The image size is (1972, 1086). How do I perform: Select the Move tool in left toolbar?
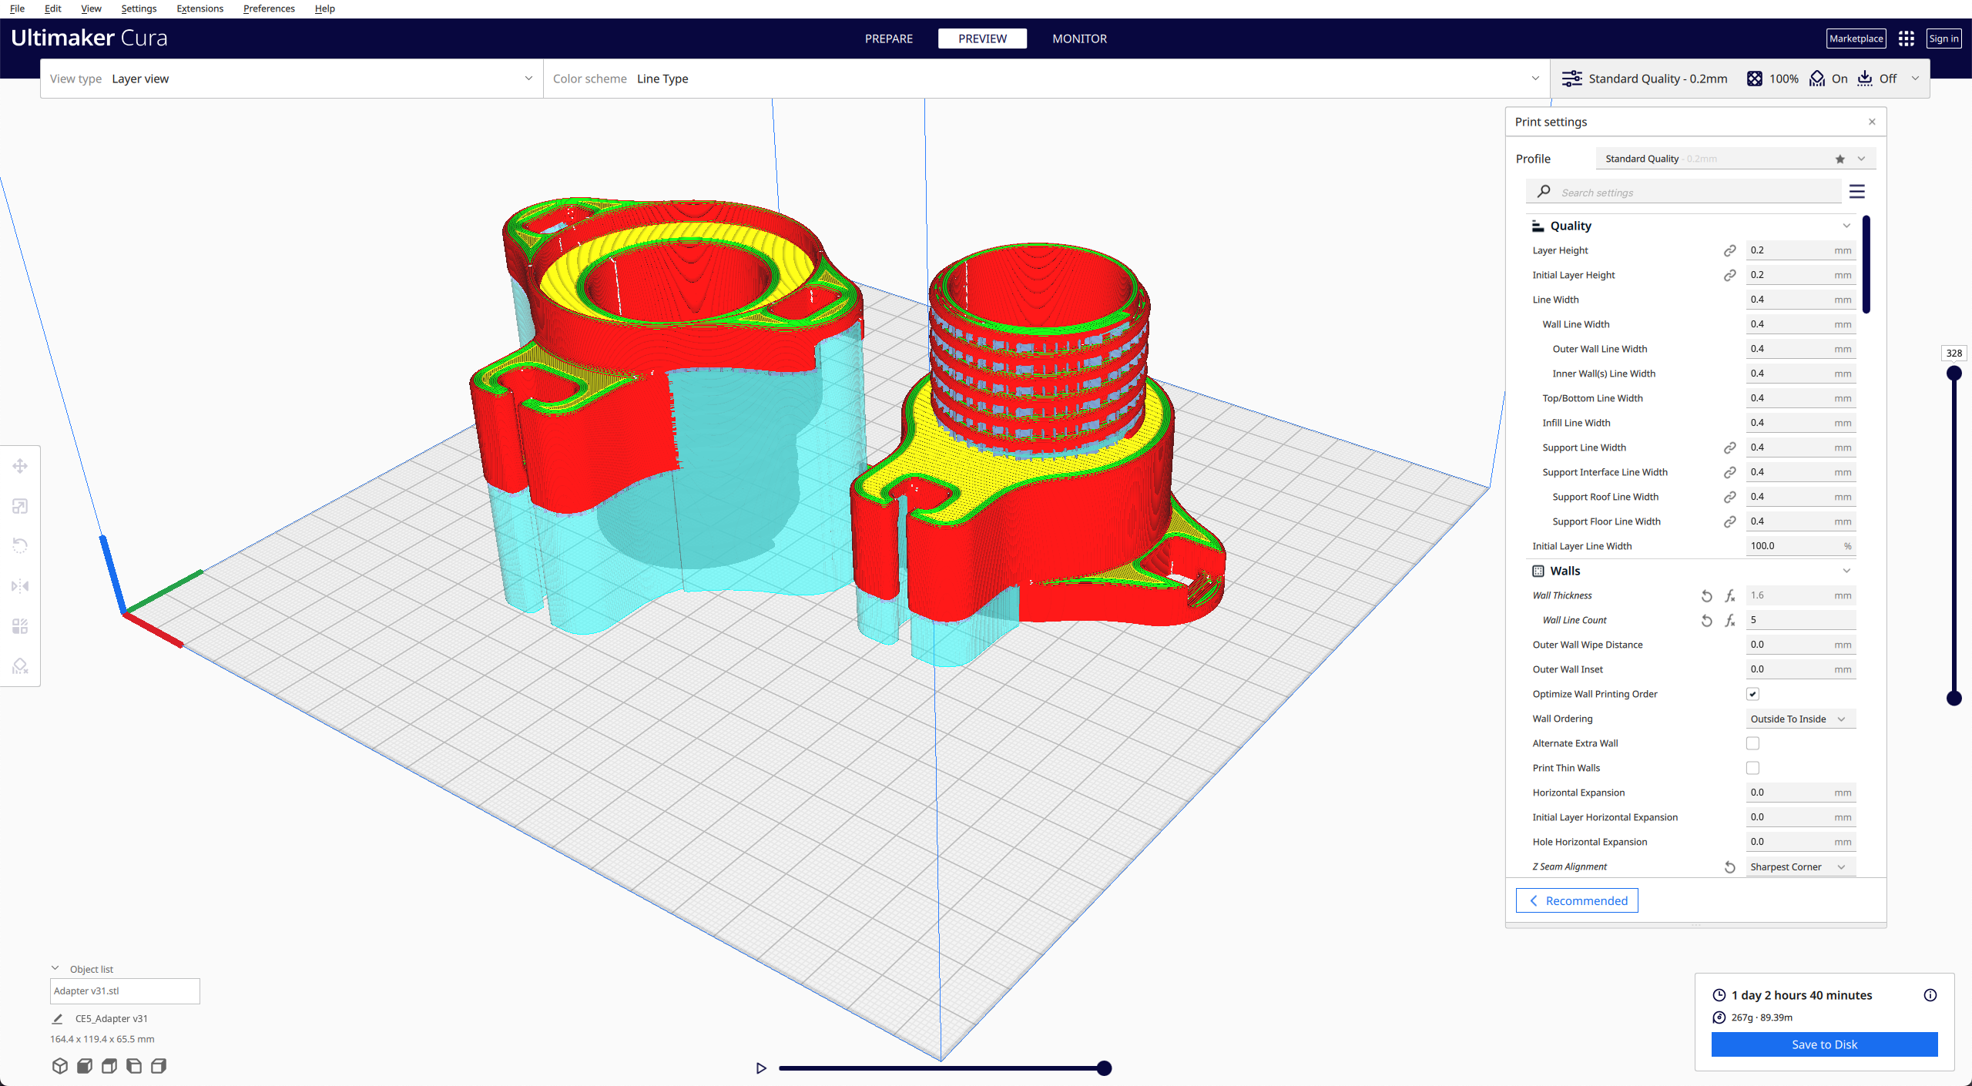coord(20,466)
